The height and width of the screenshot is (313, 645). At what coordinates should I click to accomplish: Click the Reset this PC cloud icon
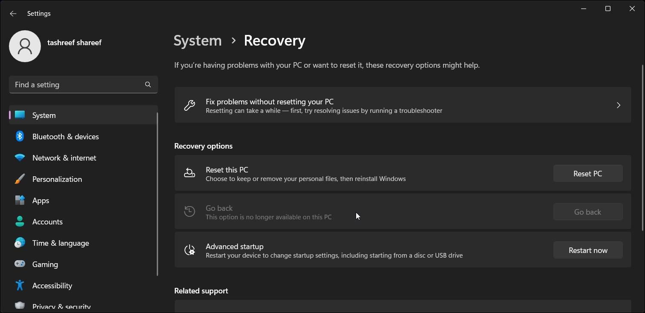[x=190, y=173]
